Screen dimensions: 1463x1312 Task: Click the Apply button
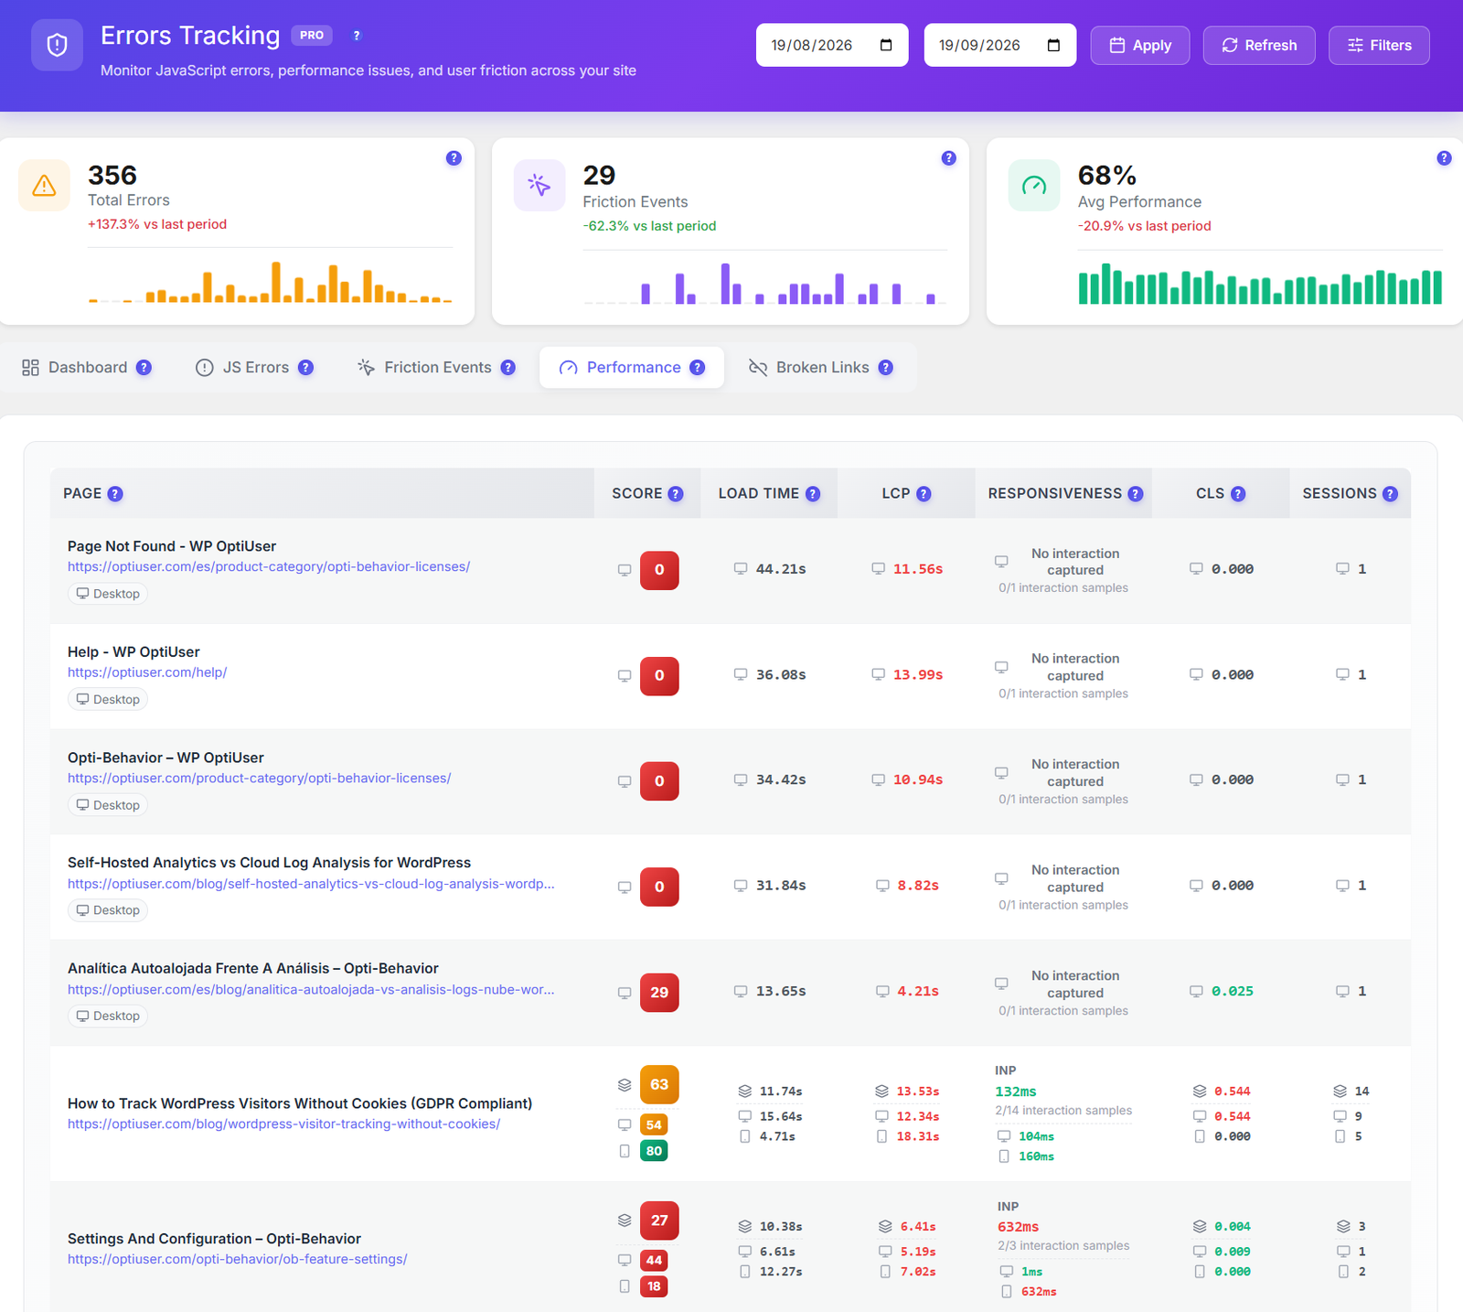pos(1140,45)
